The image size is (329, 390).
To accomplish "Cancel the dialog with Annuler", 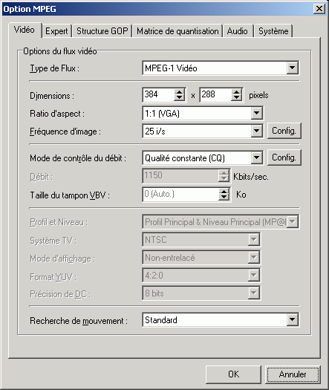I will (x=293, y=374).
